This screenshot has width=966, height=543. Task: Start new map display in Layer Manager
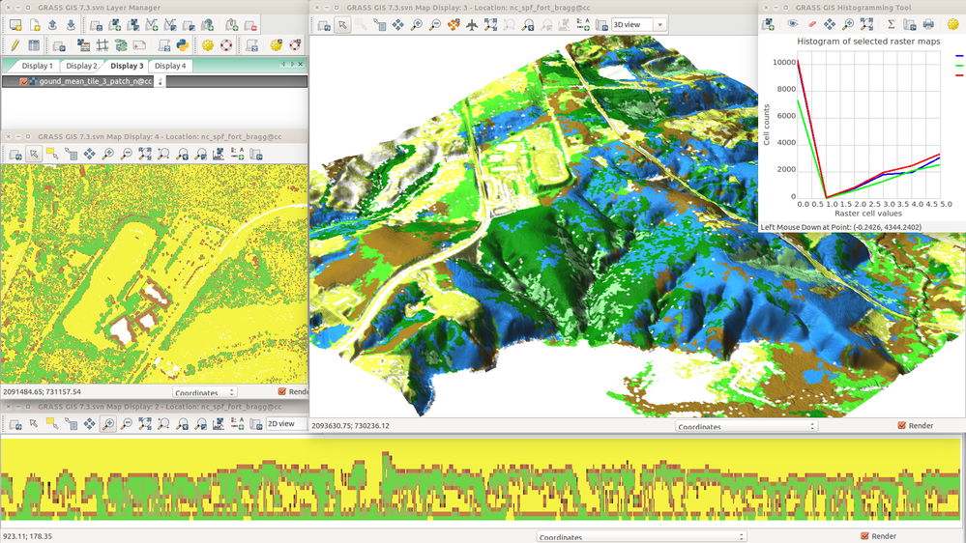(15, 25)
